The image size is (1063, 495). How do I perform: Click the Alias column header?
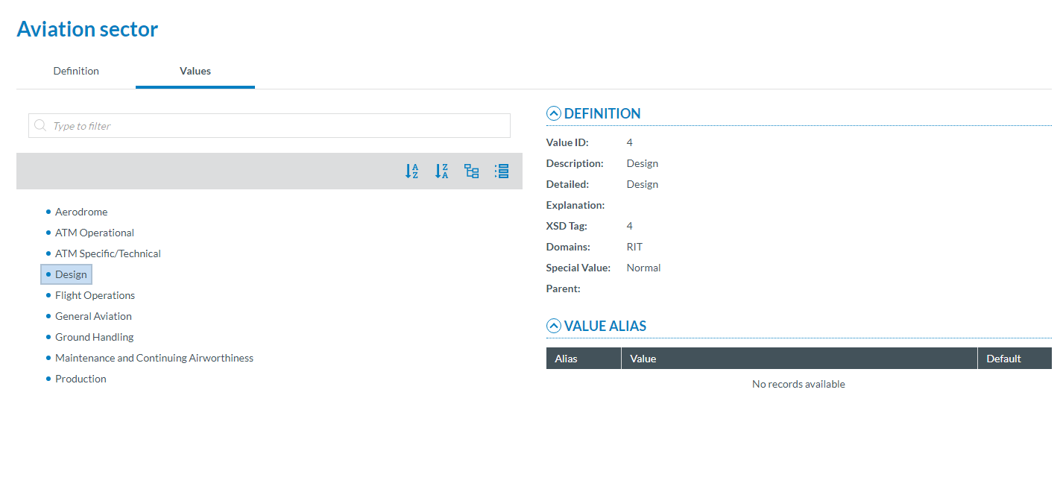coord(567,359)
